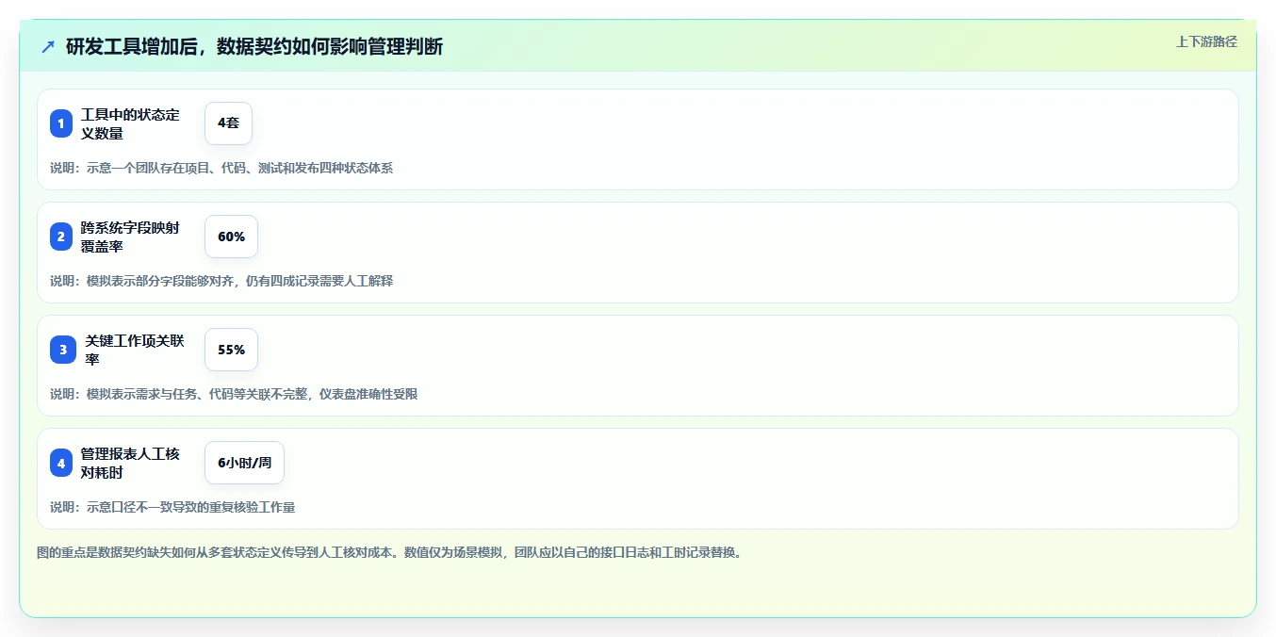This screenshot has width=1276, height=637.
Task: Click the note about 四成记录需要人工解释
Action: [221, 281]
